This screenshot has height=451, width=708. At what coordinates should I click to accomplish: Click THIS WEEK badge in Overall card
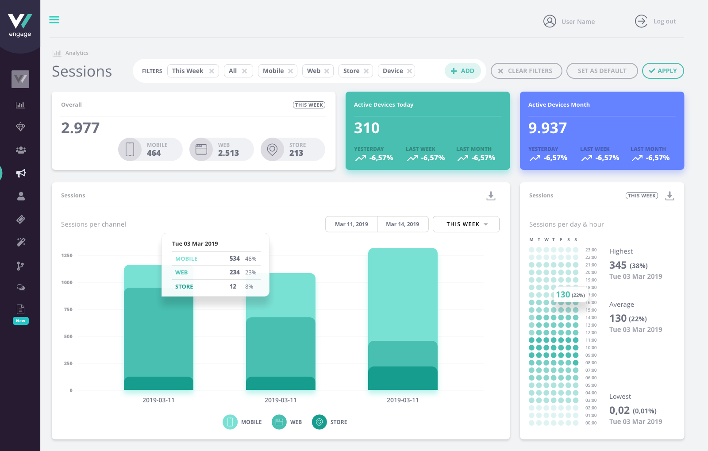(309, 105)
